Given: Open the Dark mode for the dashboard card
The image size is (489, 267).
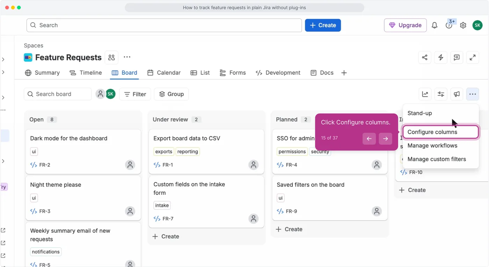Looking at the screenshot, I should (83, 152).
